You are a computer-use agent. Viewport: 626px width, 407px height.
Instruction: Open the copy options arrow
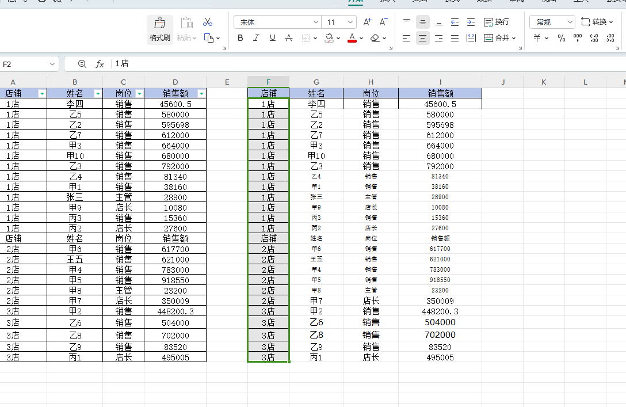click(x=218, y=39)
